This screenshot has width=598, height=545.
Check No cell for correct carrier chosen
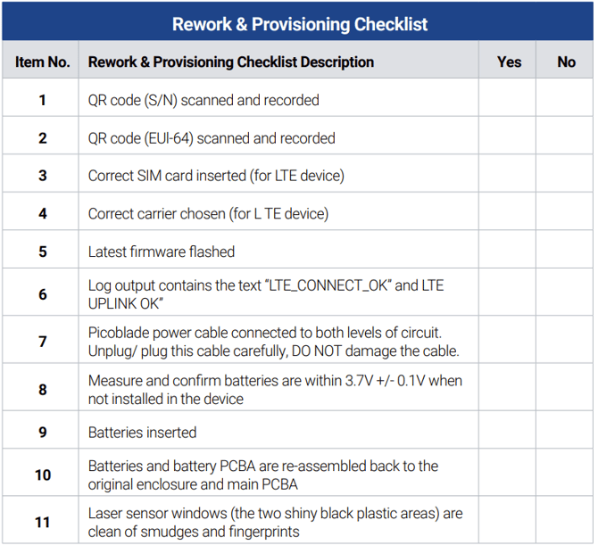[564, 214]
